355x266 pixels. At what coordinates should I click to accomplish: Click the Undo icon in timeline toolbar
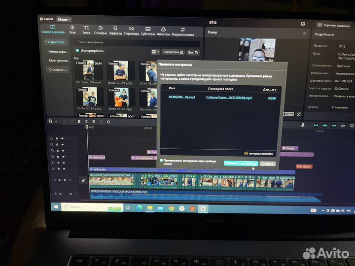[65, 122]
